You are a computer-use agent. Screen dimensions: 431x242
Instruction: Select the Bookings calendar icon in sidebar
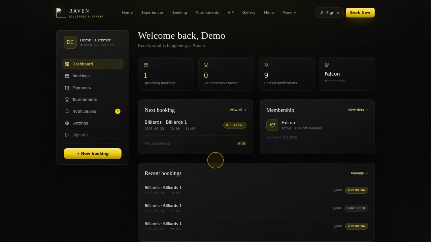(67, 76)
